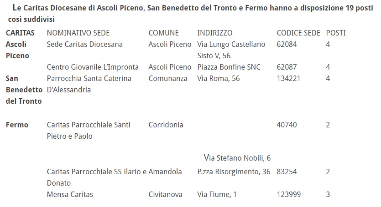Select the P.zza Risorgimento, 36 address
Viewport: 381px width, 207px height.
point(234,172)
